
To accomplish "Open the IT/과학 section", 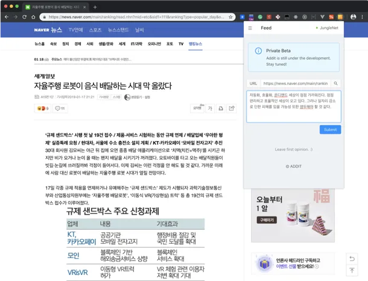I will pyautogui.click(x=136, y=44).
